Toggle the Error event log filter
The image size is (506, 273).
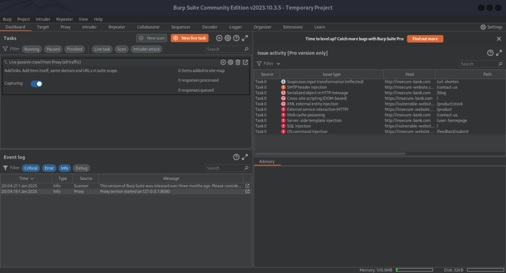click(49, 168)
